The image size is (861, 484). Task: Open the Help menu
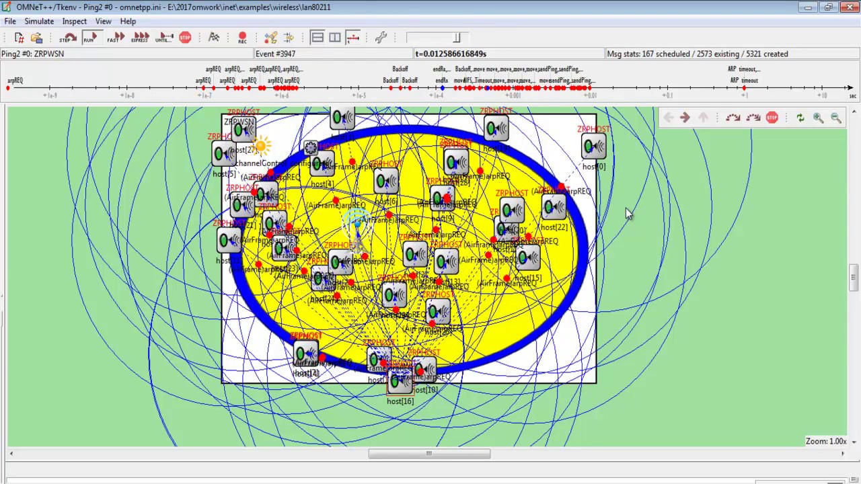click(128, 22)
